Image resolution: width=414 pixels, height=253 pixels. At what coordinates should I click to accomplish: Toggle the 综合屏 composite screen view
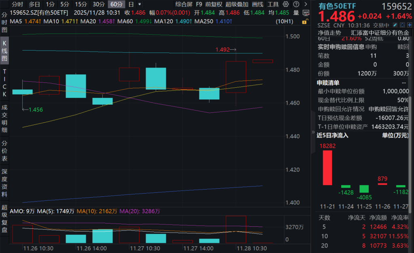(184, 4)
